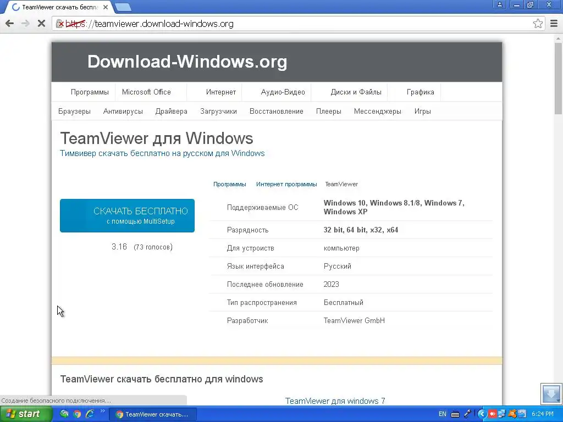Go to the Мессенджеры section
The width and height of the screenshot is (563, 422).
377,111
